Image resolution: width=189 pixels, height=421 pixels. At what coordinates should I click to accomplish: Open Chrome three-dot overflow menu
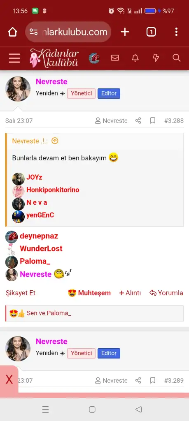176,32
